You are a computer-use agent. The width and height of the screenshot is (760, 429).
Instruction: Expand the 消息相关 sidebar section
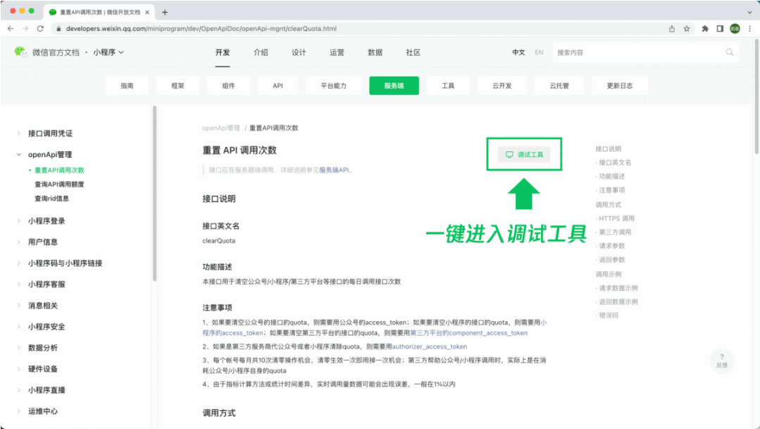(x=19, y=306)
